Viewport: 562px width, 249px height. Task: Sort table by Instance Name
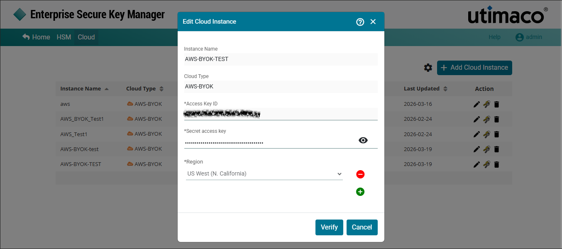tap(84, 89)
